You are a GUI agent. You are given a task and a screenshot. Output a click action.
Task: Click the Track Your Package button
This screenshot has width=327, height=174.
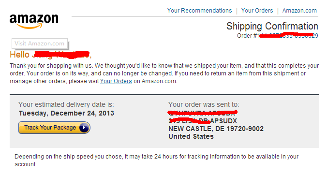54,128
